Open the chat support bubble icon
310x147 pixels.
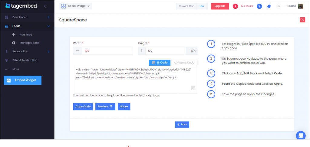(301, 136)
